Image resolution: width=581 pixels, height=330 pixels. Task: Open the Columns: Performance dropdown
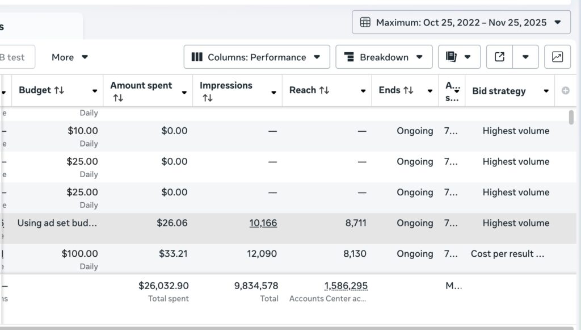pos(256,57)
